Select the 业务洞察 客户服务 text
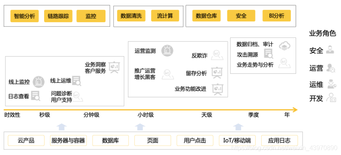The width and height of the screenshot is (341, 155). pos(95,68)
